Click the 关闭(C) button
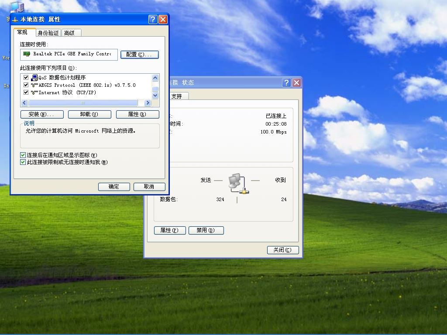This screenshot has height=335, width=447. (x=283, y=250)
